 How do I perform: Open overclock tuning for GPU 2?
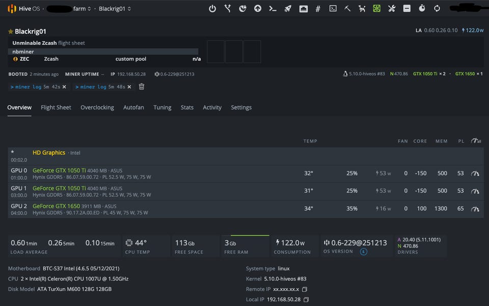tap(475, 209)
